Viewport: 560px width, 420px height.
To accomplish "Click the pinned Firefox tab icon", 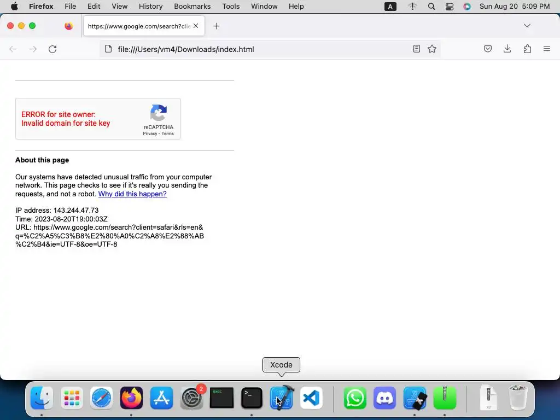I will point(69,26).
